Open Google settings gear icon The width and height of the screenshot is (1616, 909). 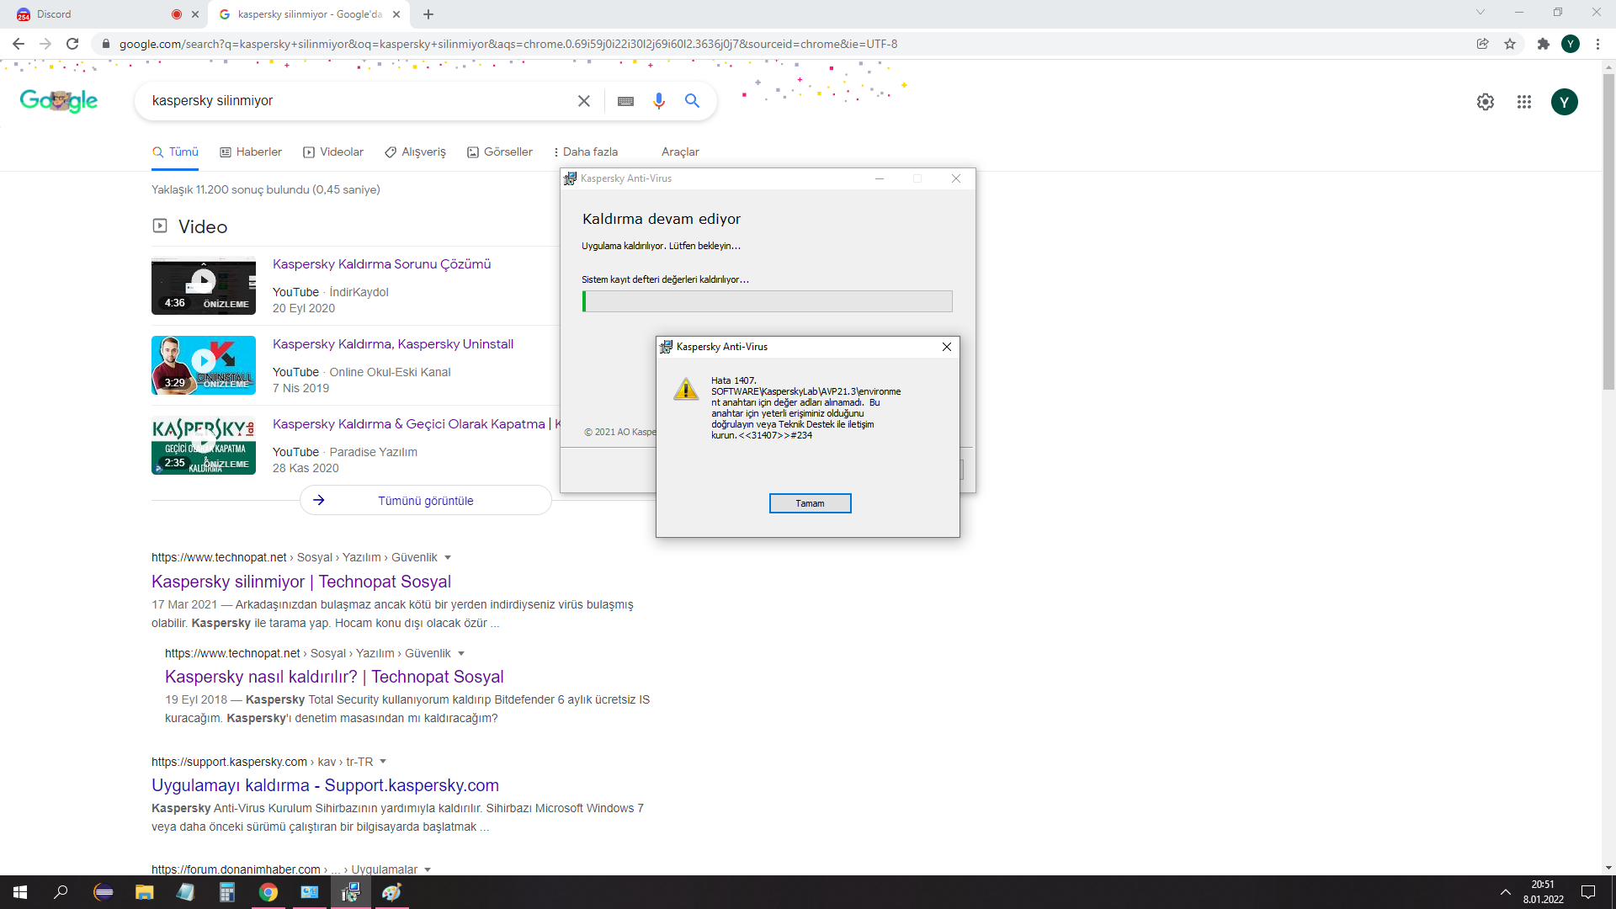(x=1485, y=102)
